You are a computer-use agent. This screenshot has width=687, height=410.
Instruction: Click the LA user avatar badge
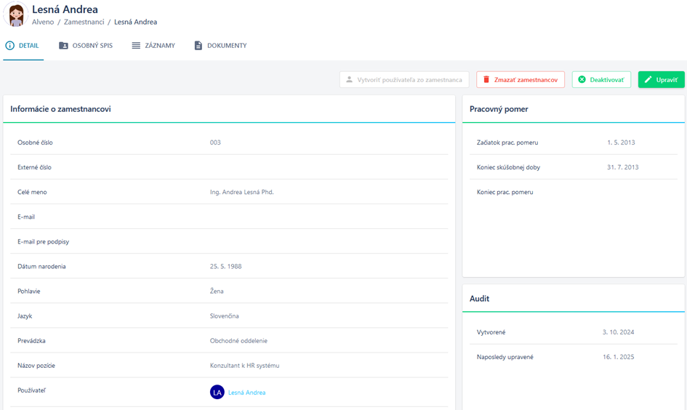point(217,393)
